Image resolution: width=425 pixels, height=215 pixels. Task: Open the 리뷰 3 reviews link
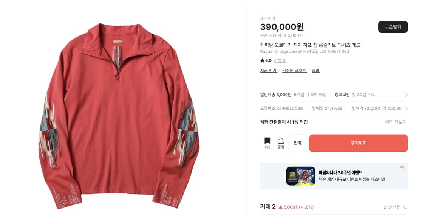(x=280, y=61)
